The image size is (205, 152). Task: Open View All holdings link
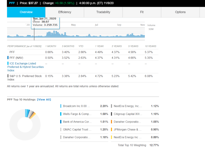(x=44, y=100)
